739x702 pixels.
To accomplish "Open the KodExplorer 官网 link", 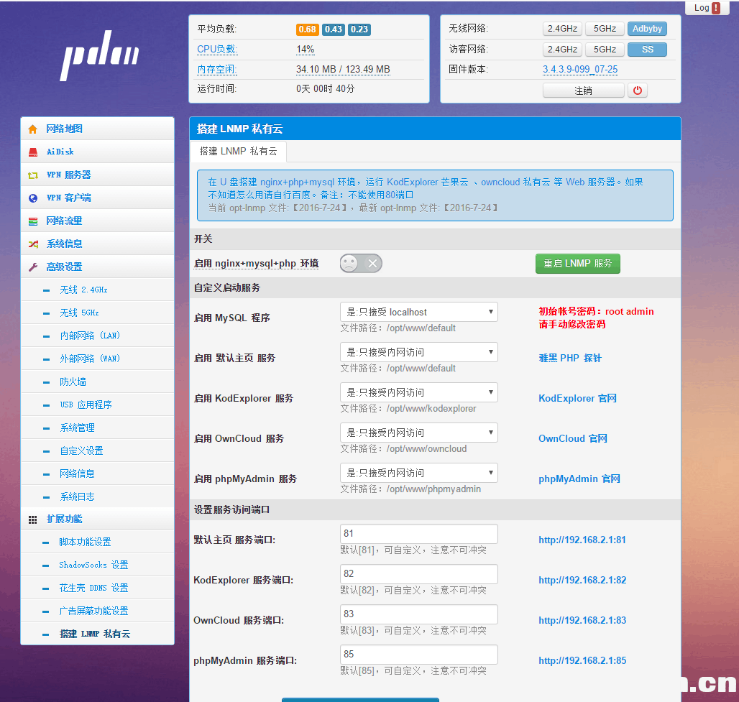I will [578, 398].
